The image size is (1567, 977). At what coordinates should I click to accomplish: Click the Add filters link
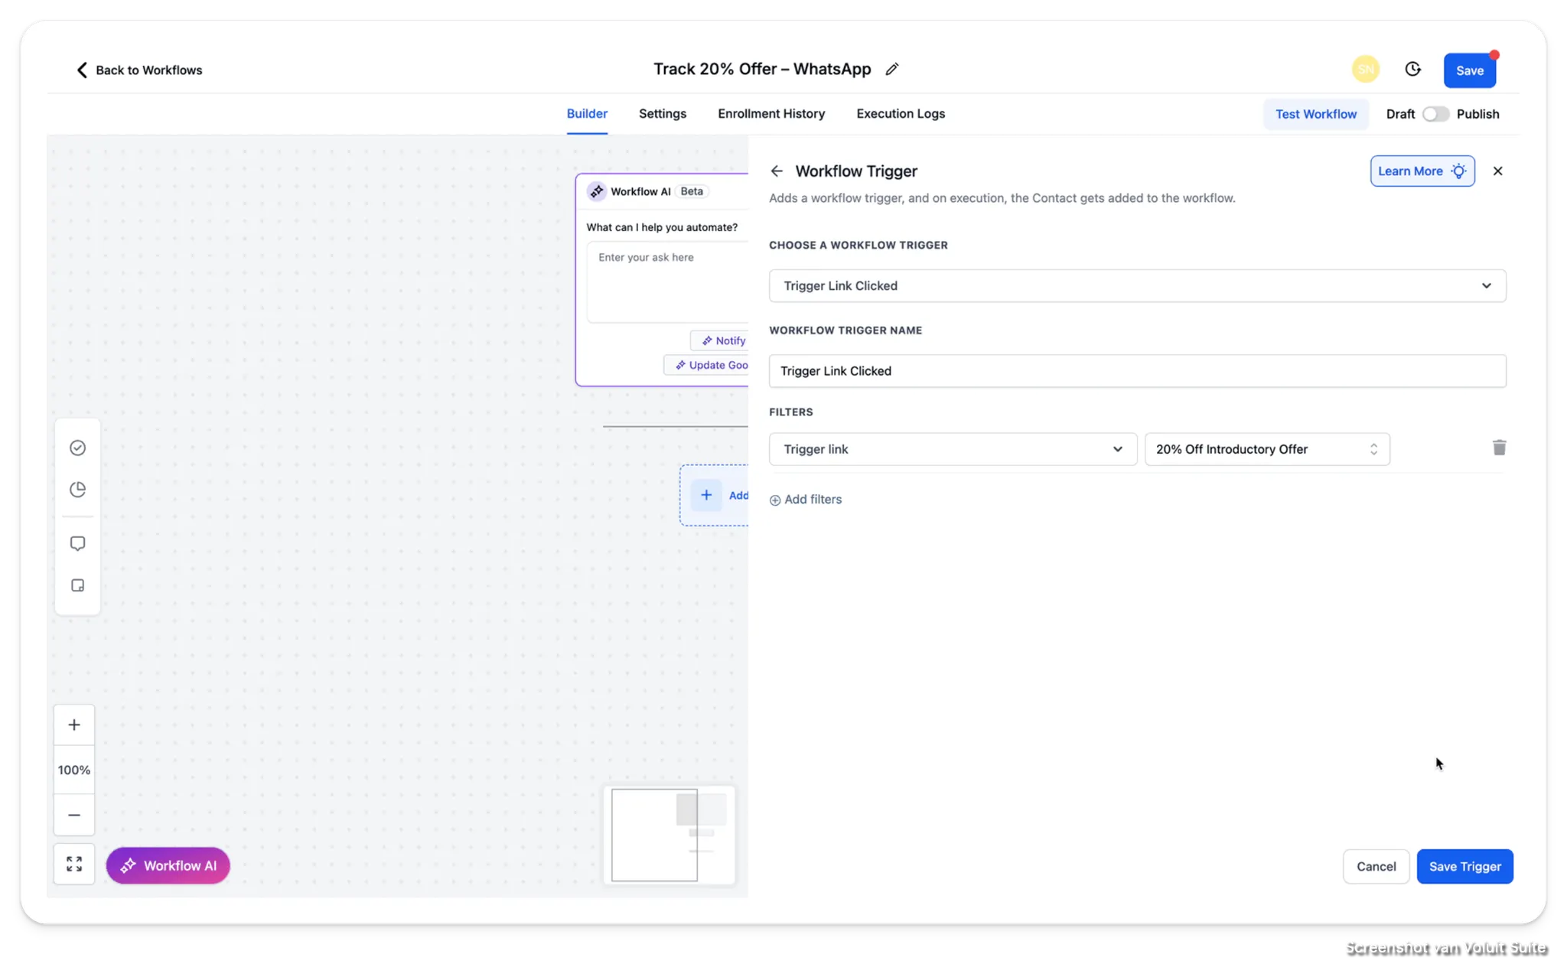(806, 500)
